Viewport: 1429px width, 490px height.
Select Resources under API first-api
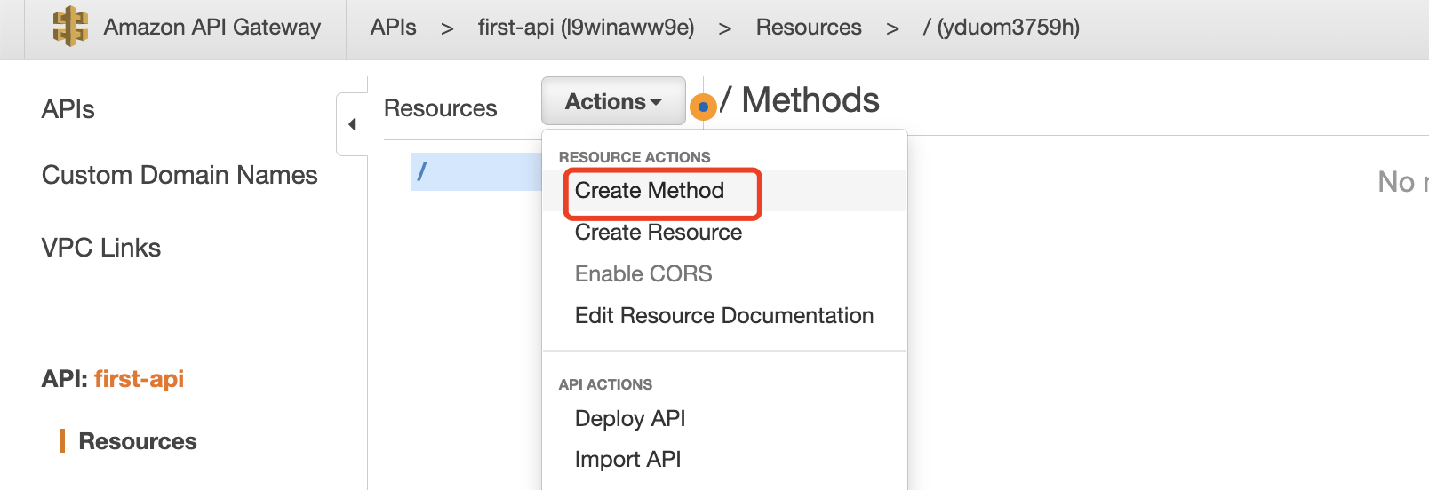[138, 441]
